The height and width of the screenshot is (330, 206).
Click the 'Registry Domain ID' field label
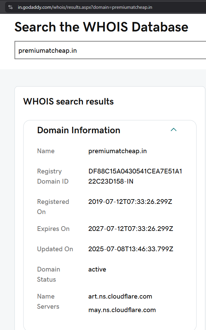[53, 176]
